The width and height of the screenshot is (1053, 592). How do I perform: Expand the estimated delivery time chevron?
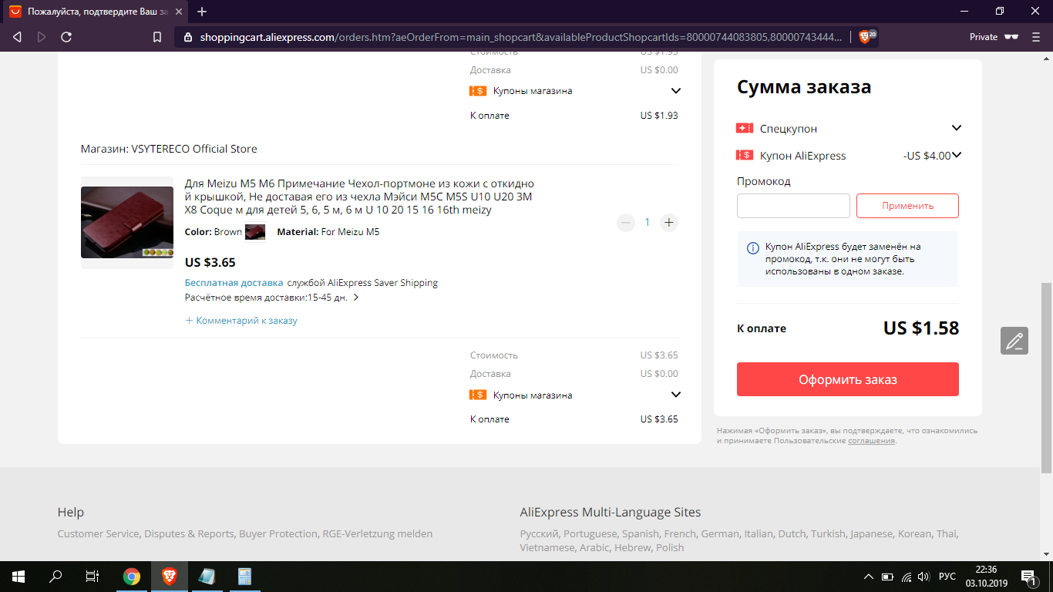356,298
